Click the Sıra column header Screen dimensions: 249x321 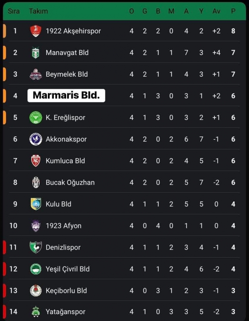(x=14, y=11)
